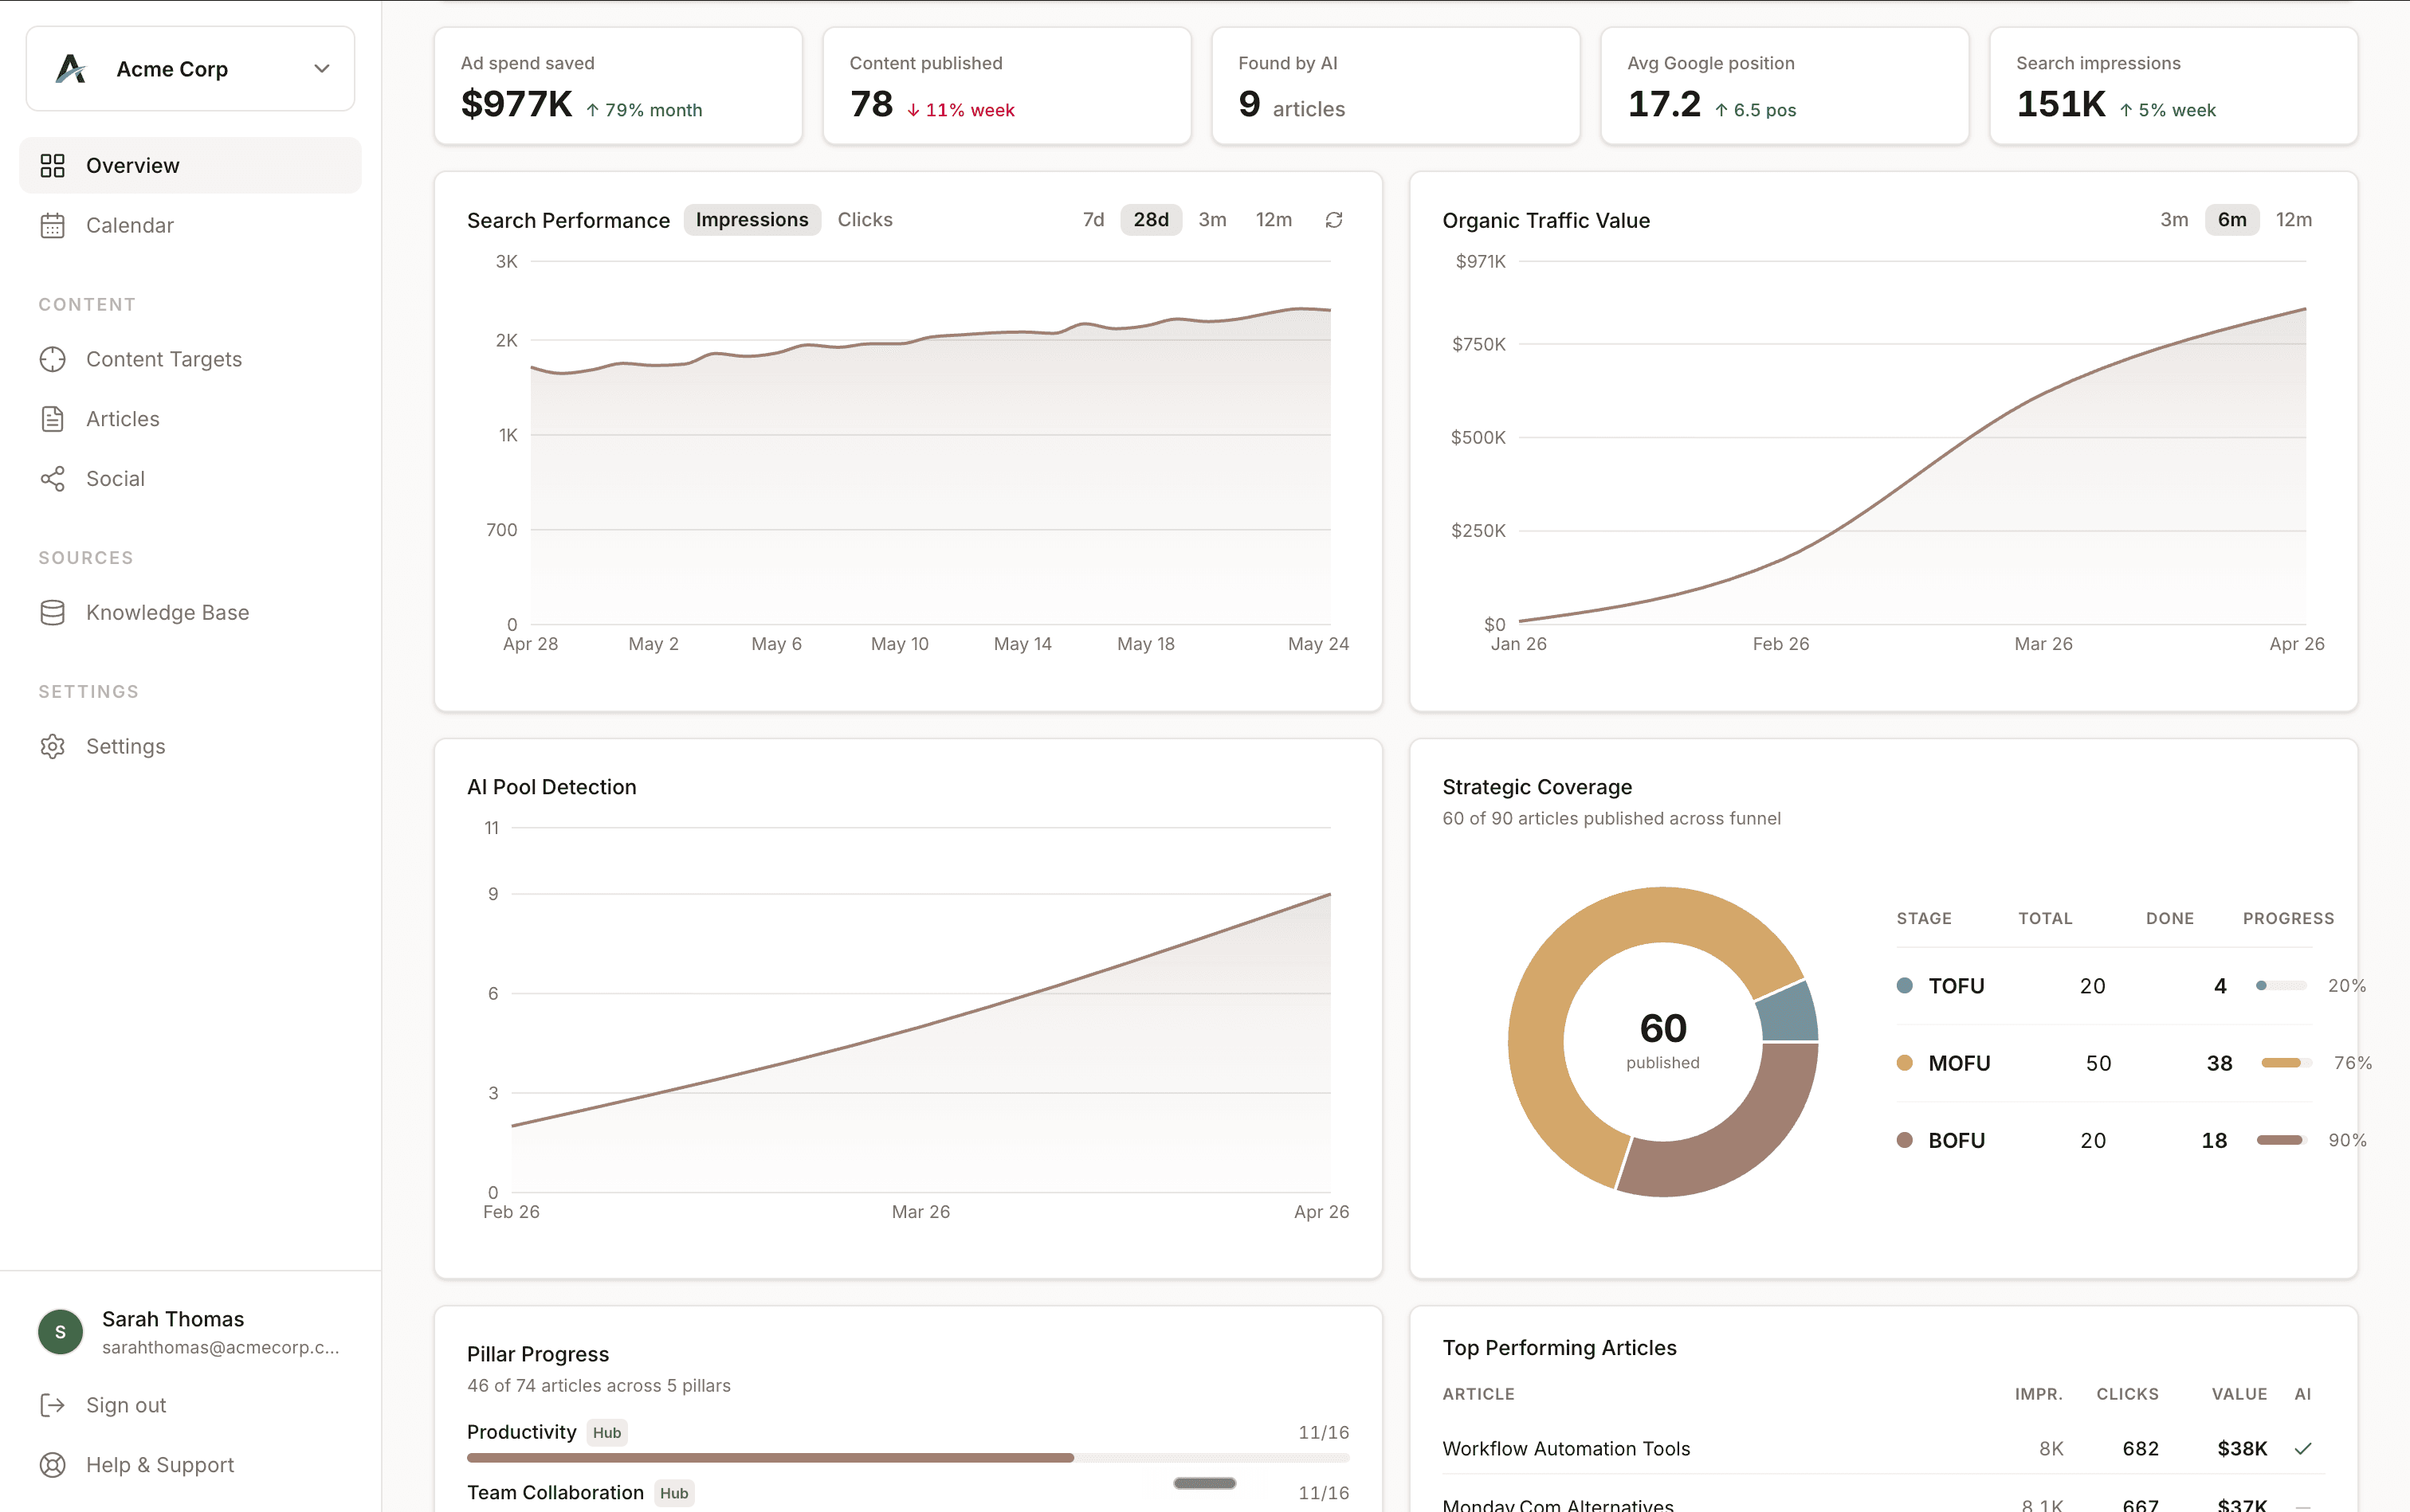
Task: Click the Acme Corp logo icon
Action: 71,69
